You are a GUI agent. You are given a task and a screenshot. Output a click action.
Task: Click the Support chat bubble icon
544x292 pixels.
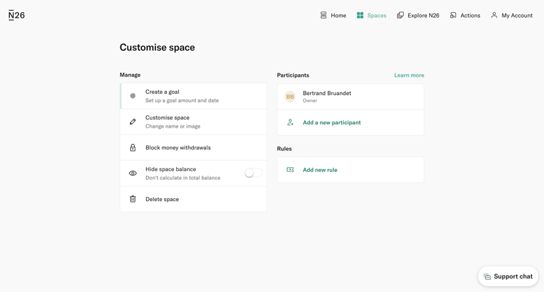point(488,276)
